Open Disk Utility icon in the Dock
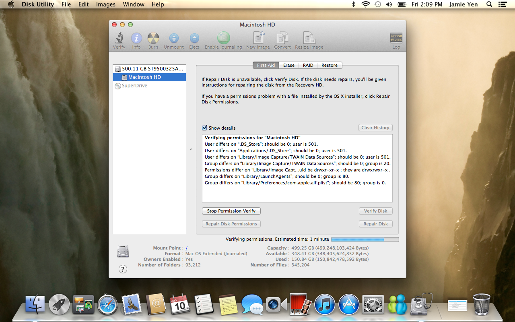The height and width of the screenshot is (322, 515). coord(421,304)
